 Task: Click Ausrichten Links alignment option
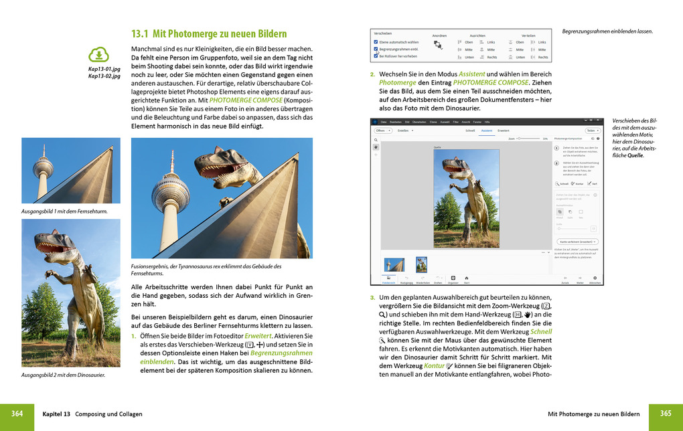(487, 42)
